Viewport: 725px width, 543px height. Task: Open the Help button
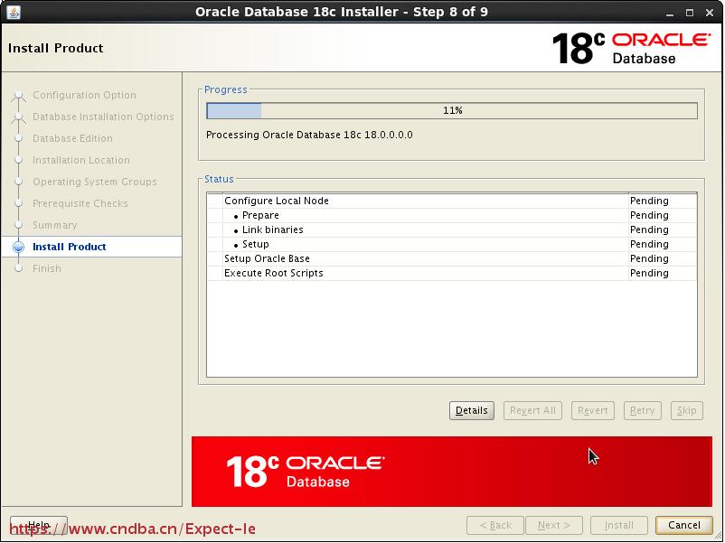coord(39,525)
